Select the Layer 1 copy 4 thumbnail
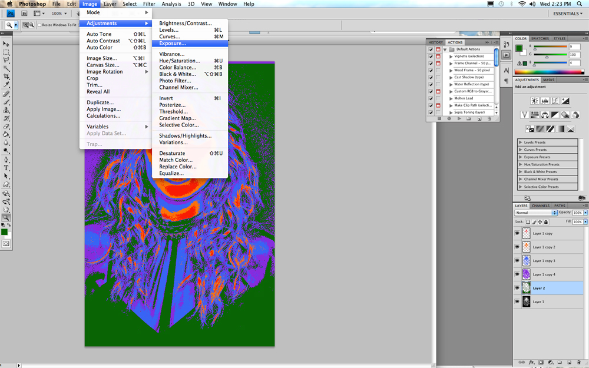This screenshot has width=589, height=368. coord(526,274)
